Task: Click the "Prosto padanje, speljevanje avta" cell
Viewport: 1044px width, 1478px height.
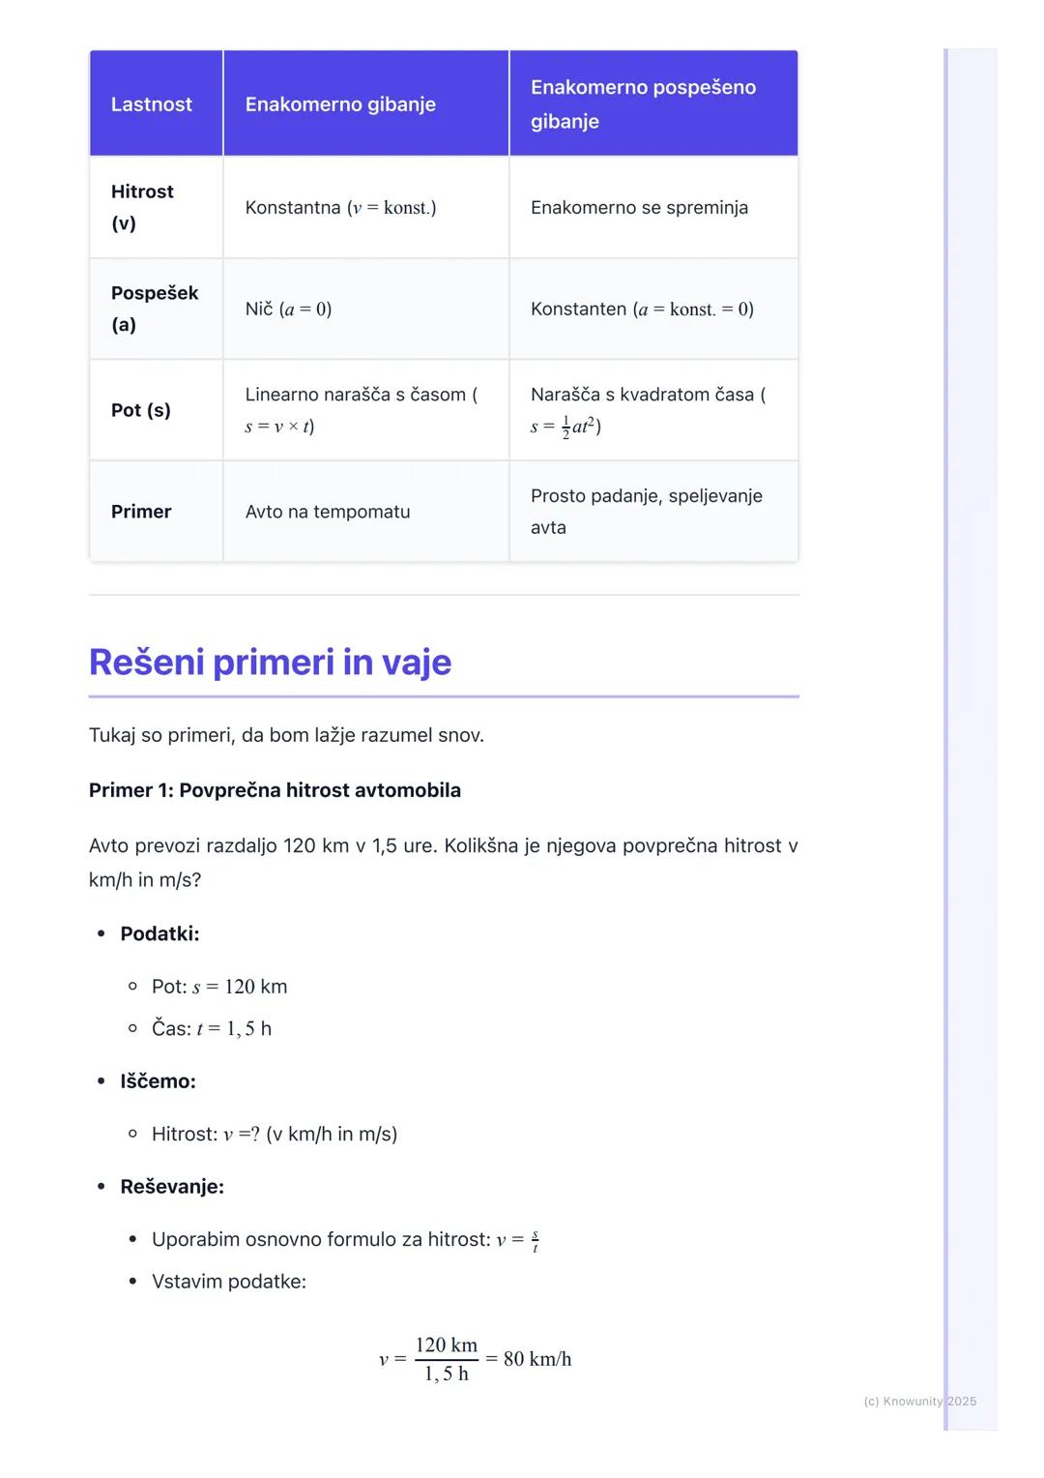Action: click(x=646, y=512)
